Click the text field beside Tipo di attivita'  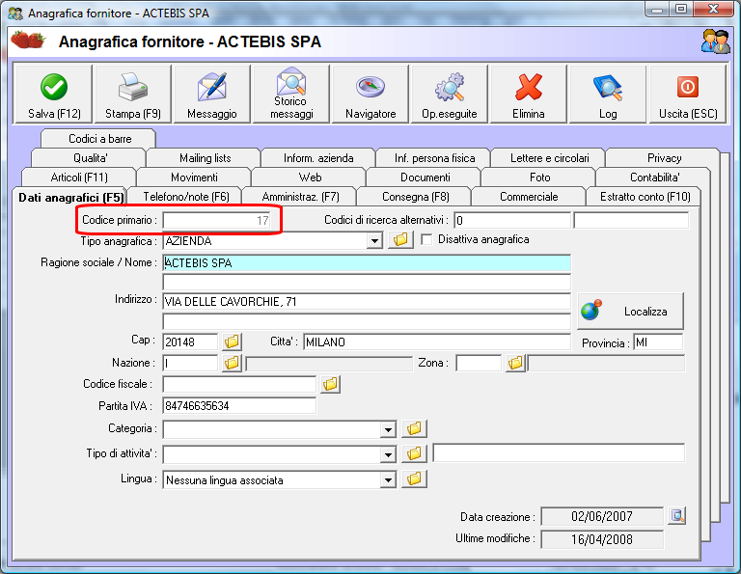(x=559, y=452)
